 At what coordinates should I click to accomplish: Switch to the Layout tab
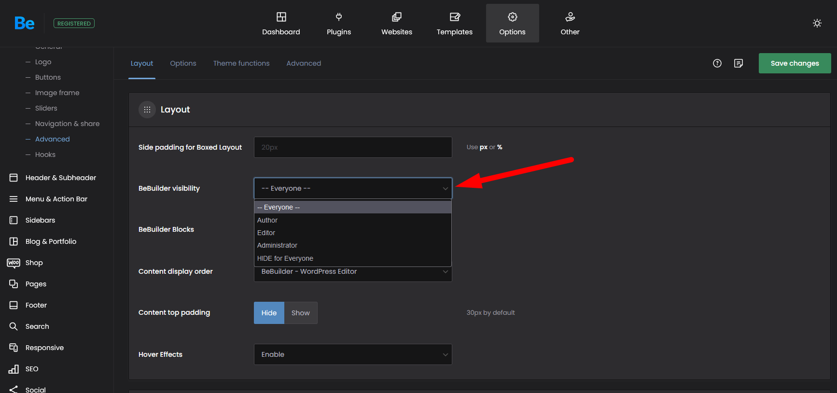click(142, 63)
